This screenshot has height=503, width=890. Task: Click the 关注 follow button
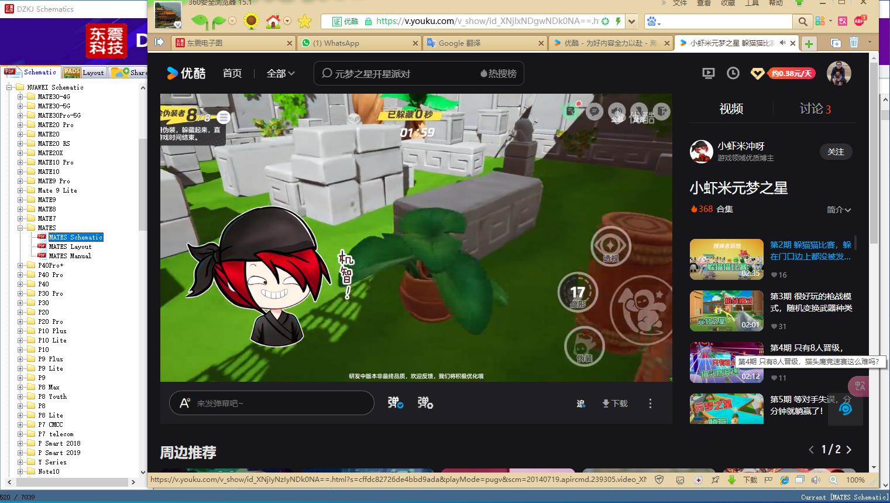pos(836,152)
